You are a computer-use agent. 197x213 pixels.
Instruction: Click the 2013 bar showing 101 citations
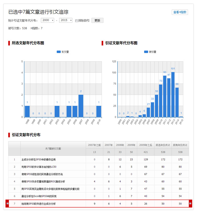click(x=173, y=94)
